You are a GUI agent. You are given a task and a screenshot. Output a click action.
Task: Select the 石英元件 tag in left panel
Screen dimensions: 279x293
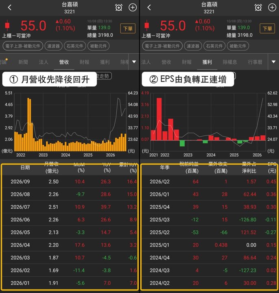(75, 46)
